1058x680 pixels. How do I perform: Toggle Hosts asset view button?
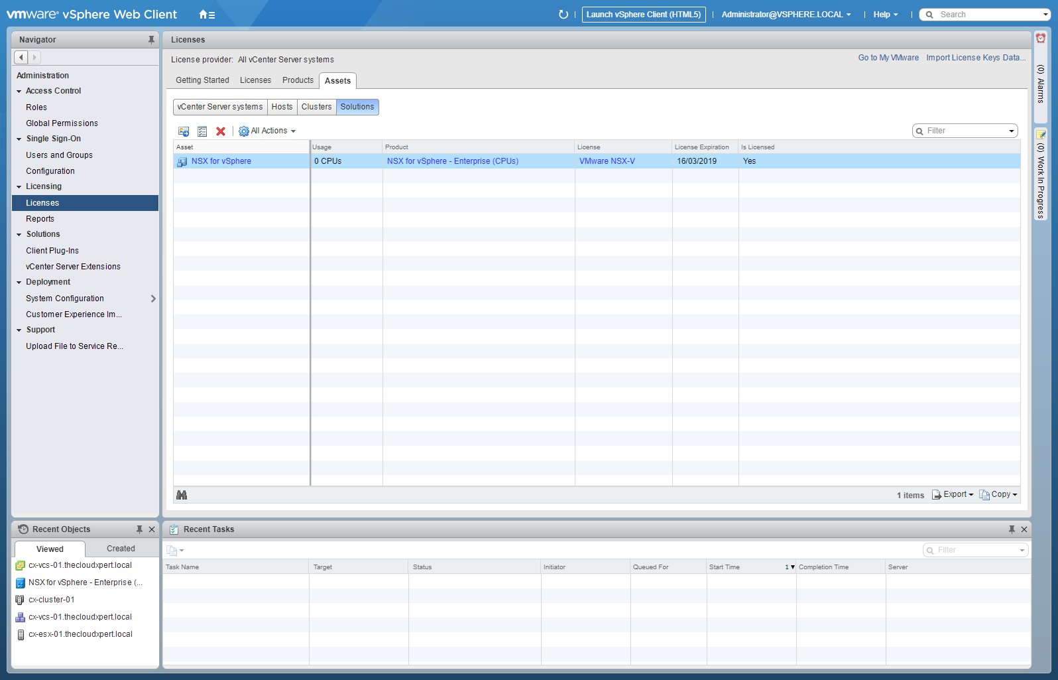(282, 107)
